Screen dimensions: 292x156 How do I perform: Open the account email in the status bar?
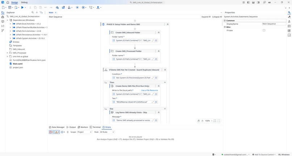coord(236,155)
